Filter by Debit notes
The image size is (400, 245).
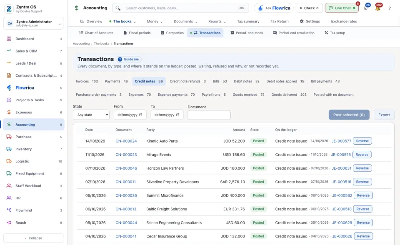coord(246,81)
